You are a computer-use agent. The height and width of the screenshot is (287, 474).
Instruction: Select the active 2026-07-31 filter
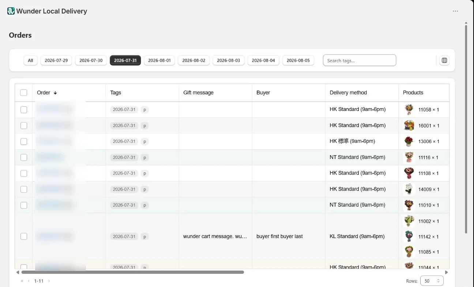point(125,60)
